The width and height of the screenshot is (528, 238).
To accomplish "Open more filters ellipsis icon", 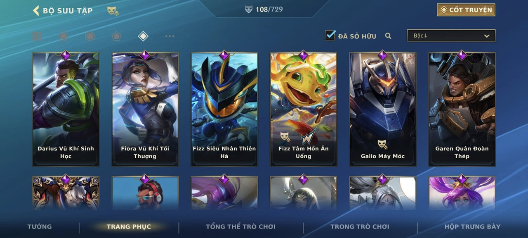I will [x=170, y=36].
